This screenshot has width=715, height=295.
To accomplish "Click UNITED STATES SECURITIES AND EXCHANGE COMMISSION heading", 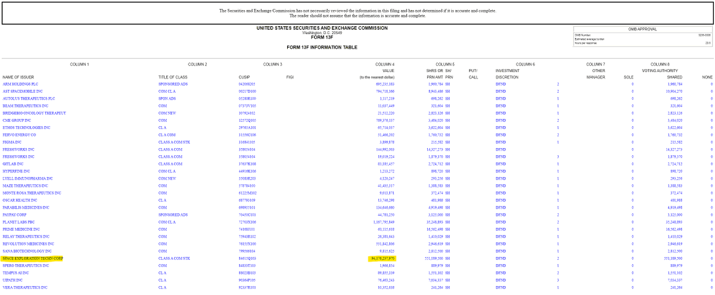I will click(x=322, y=28).
